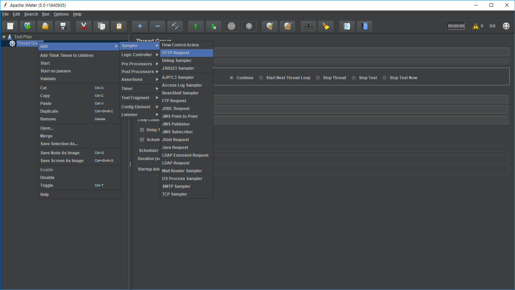Open the Help question mark icon

(x=364, y=26)
